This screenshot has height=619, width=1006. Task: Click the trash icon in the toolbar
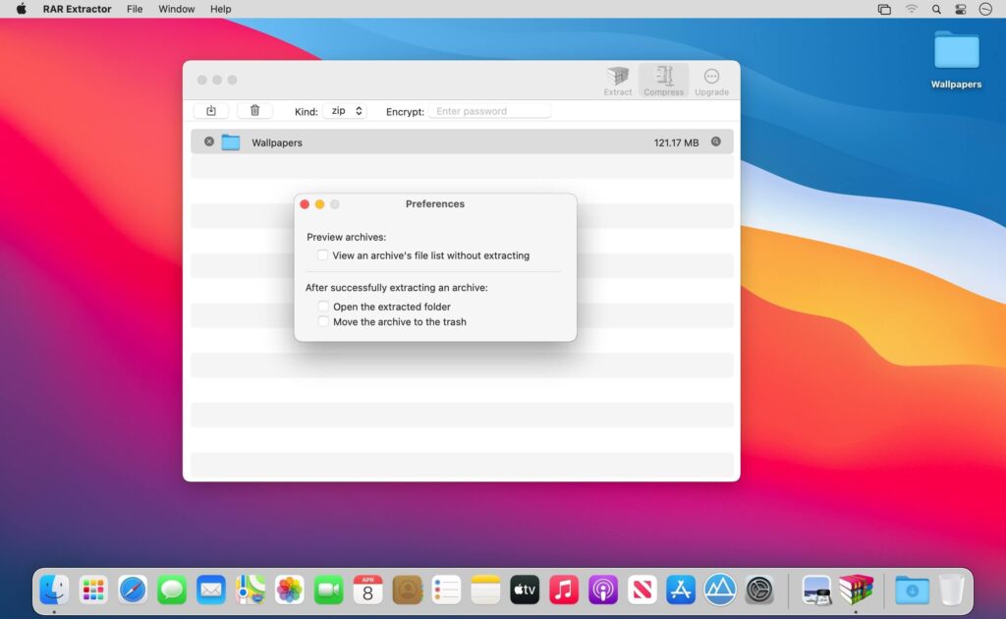pyautogui.click(x=254, y=110)
